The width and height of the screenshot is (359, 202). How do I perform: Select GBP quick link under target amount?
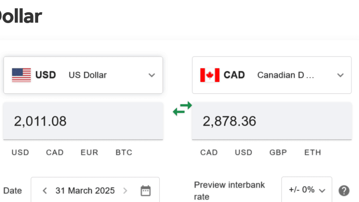(x=278, y=152)
